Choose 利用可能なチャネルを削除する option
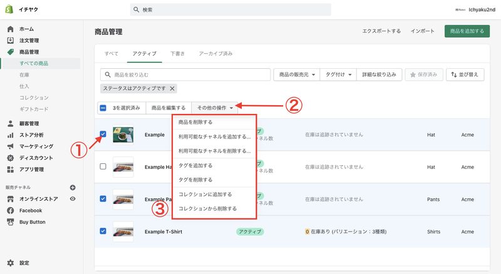501x274 pixels. [214, 151]
